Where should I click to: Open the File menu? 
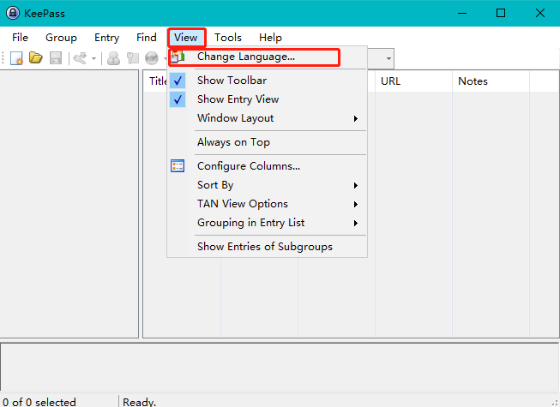pos(20,38)
